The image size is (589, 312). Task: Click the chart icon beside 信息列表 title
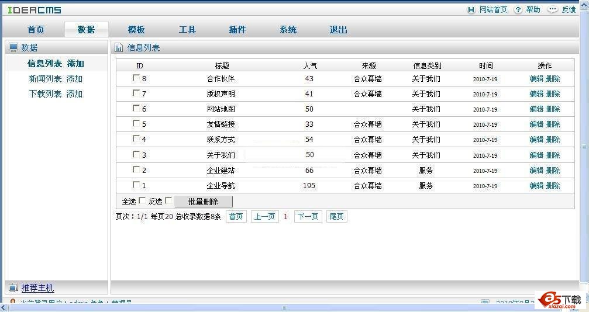119,48
